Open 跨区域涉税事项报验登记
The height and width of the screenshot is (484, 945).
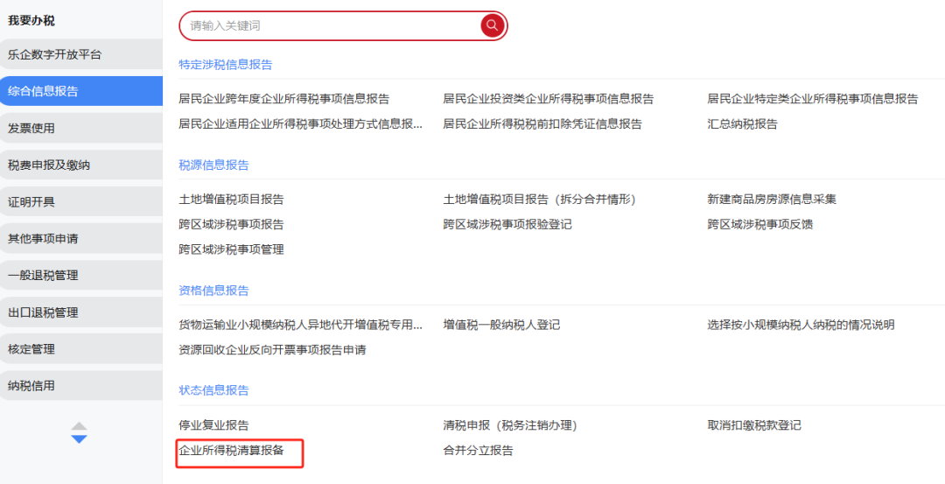pos(507,225)
